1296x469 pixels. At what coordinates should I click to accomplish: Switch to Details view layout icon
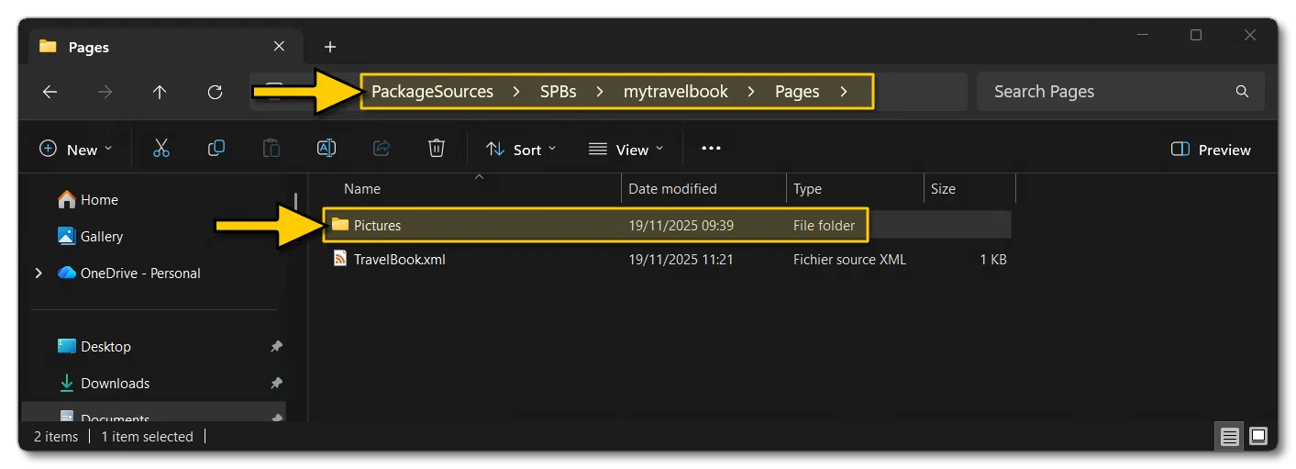(x=1230, y=436)
